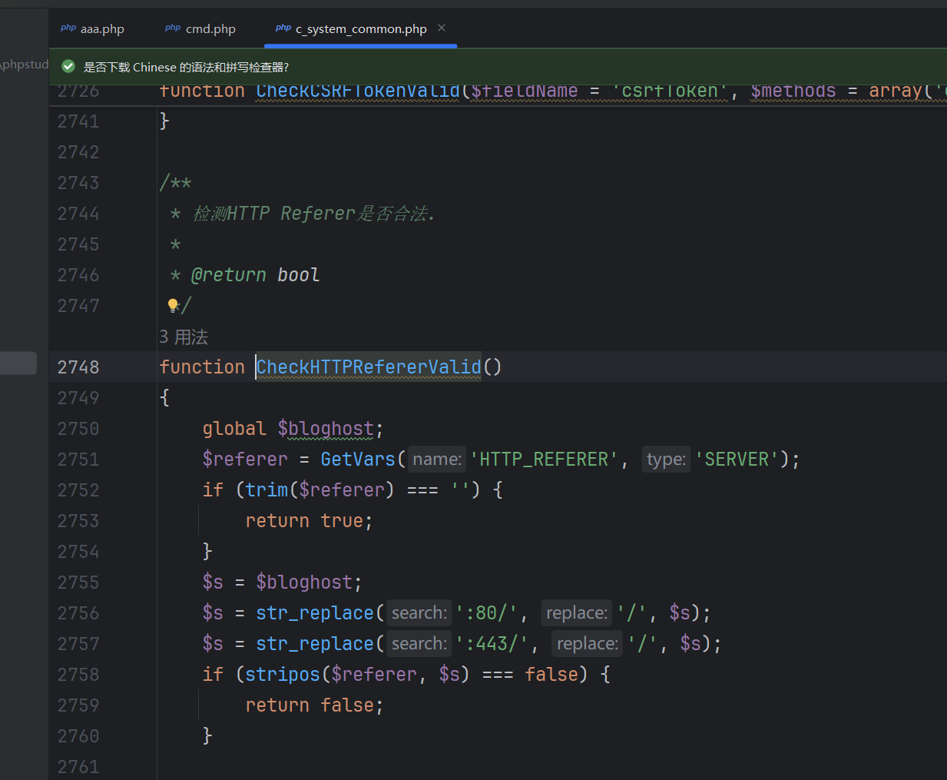Click the 'name:' parameter hint
The height and width of the screenshot is (780, 947).
click(437, 459)
